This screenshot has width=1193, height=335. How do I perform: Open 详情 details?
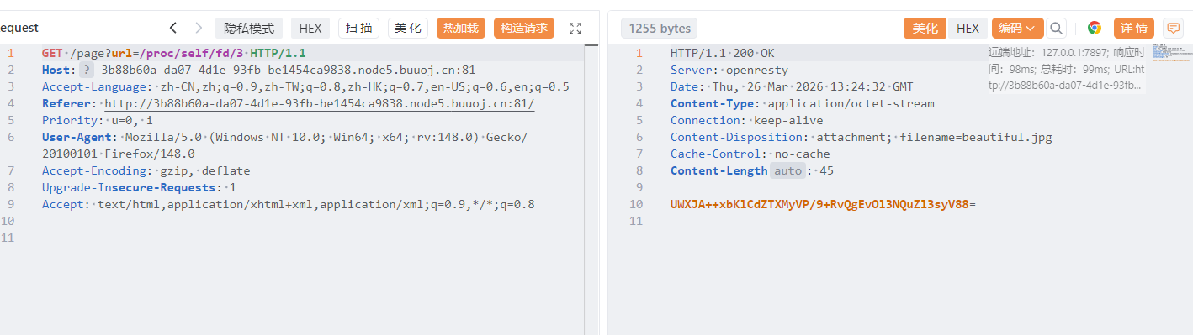tap(1133, 28)
